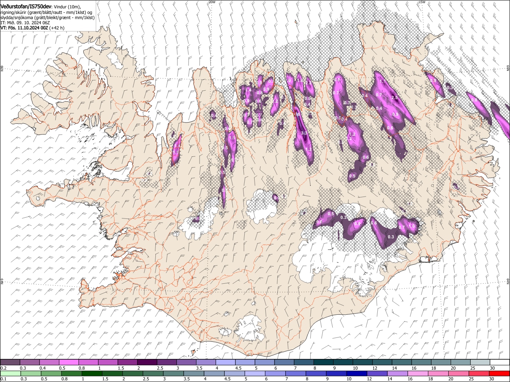Viewport: 510px width, 382px height.
Task: Click the 'Vindur (10m)' label in header
Action: [67, 6]
